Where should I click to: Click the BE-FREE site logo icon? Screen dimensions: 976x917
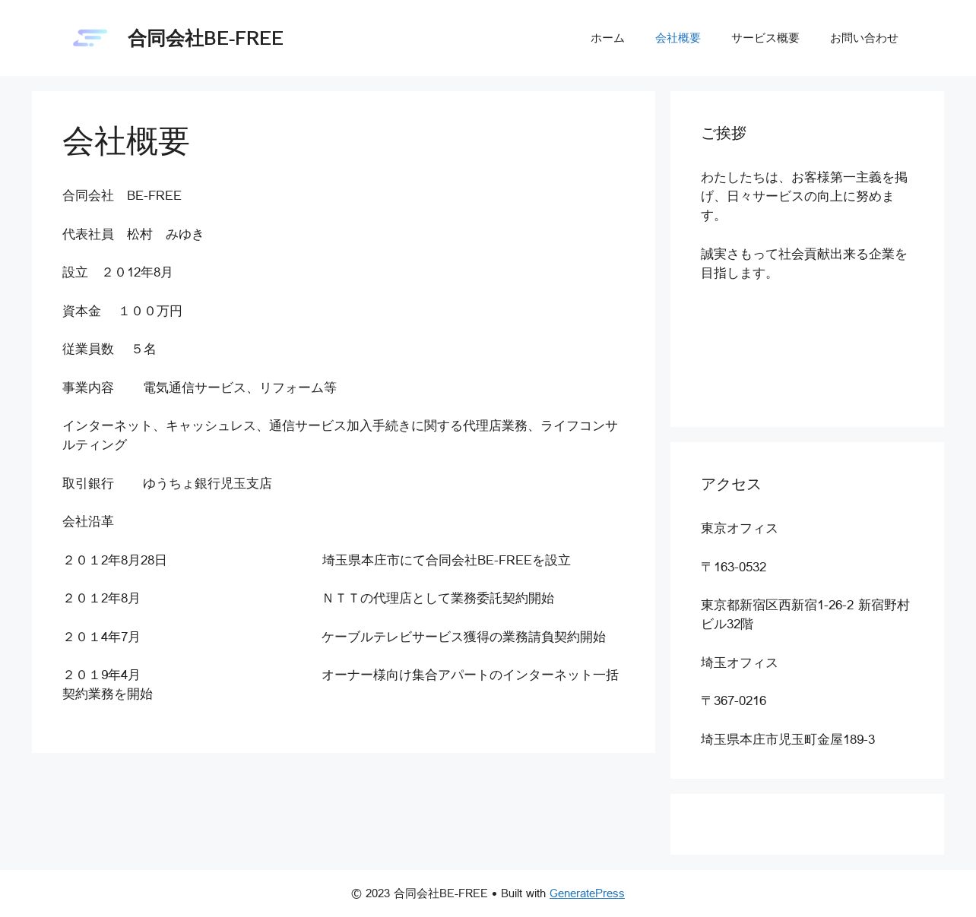tap(90, 38)
